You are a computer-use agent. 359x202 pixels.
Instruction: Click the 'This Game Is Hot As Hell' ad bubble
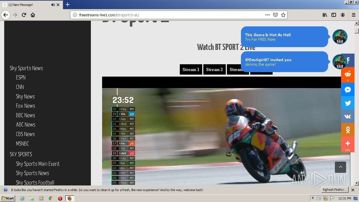[x=284, y=37]
